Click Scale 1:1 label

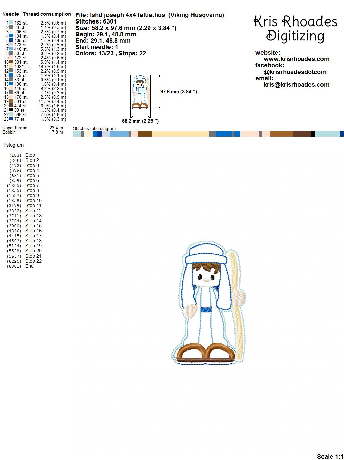click(330, 456)
